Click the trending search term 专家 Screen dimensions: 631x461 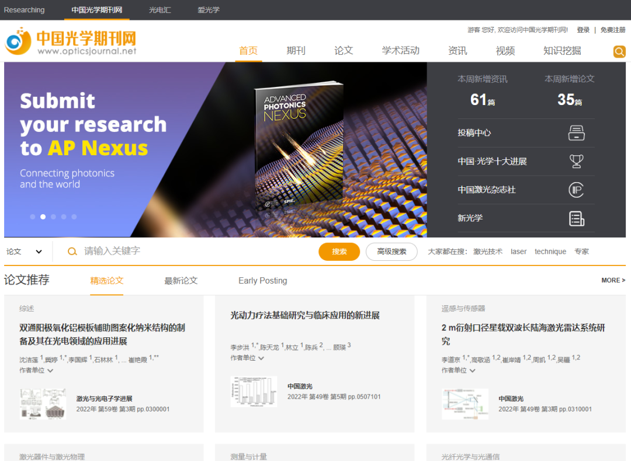pyautogui.click(x=581, y=252)
